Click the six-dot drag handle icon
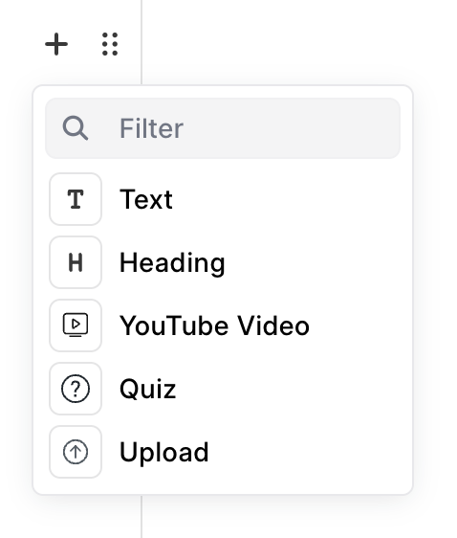 point(110,44)
